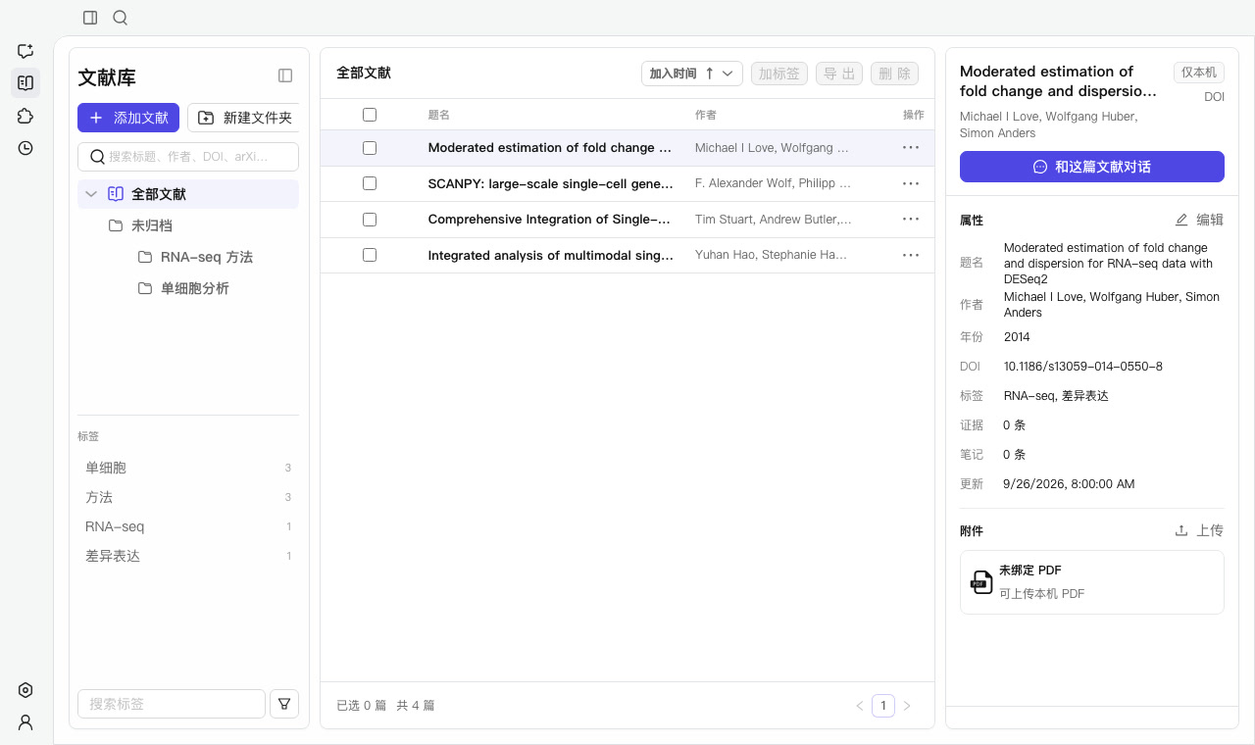Open the 加入时间 sort dropdown
Image resolution: width=1255 pixels, height=745 pixels.
(x=692, y=74)
